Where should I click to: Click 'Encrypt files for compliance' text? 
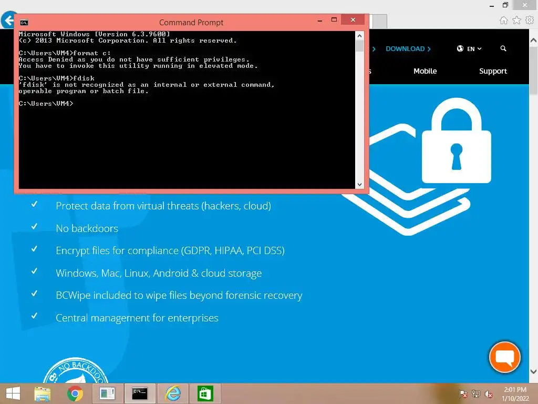coord(170,251)
